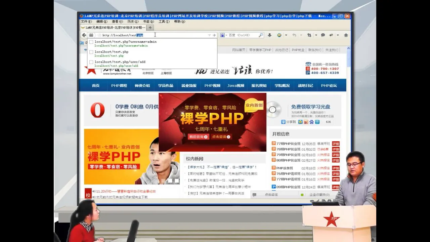The image size is (430, 242).
Task: Open Java视频 in the navigation bar
Action: click(x=235, y=86)
